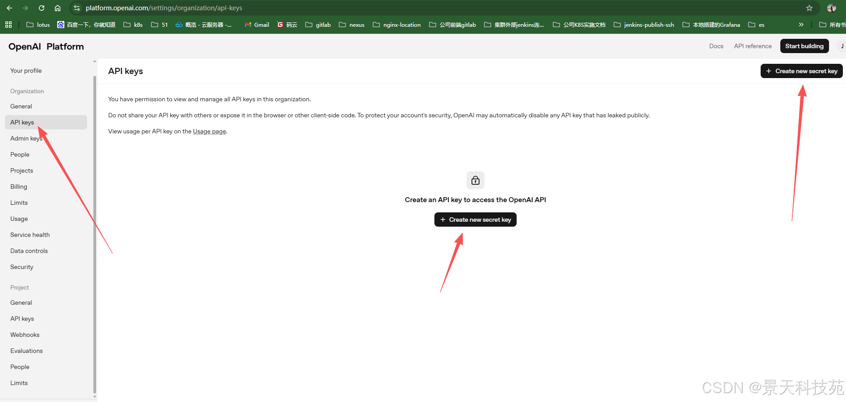
Task: View the Usage section in sidebar
Action: click(19, 219)
